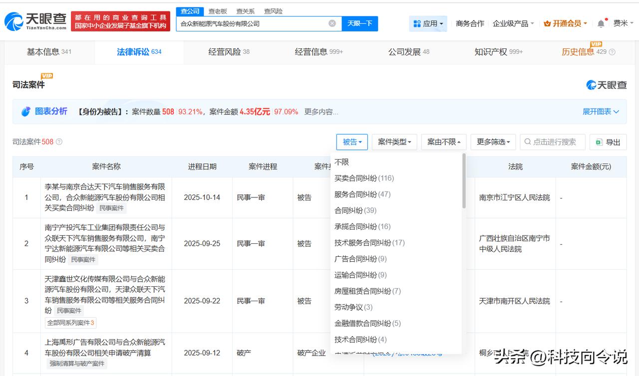This screenshot has height=376, width=639.
Task: Click the 导出 export button
Action: [x=608, y=142]
